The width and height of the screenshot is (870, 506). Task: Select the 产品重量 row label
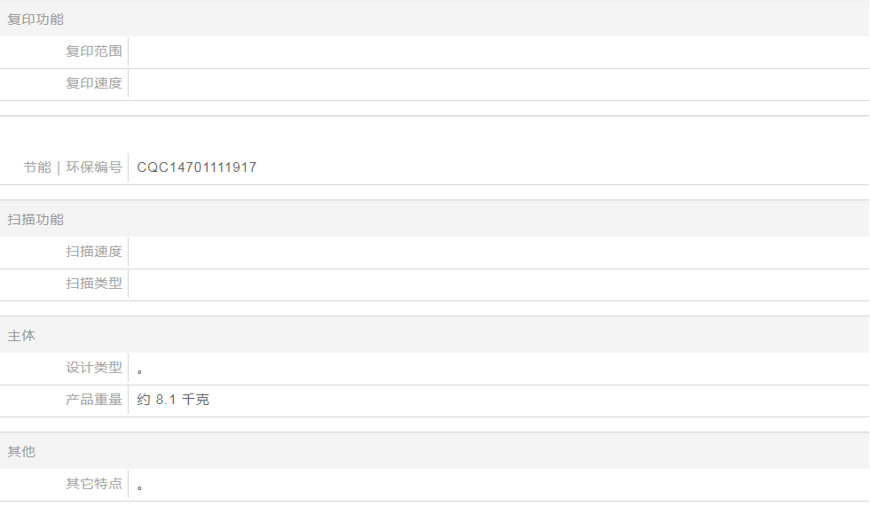pos(93,400)
